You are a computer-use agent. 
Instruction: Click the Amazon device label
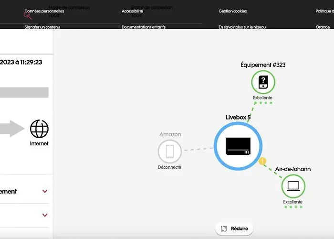170,134
